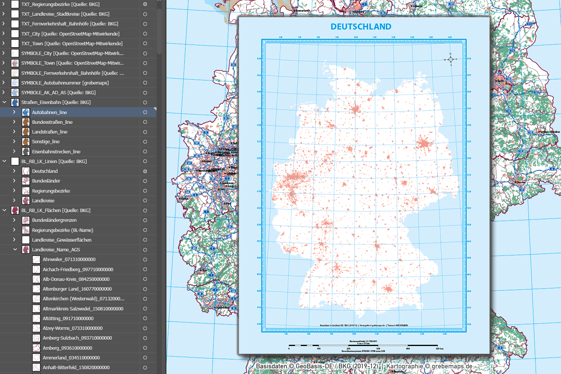Click the Ahrweiler_071310000000 sublayer thumbnail
The width and height of the screenshot is (561, 374).
tap(36, 260)
